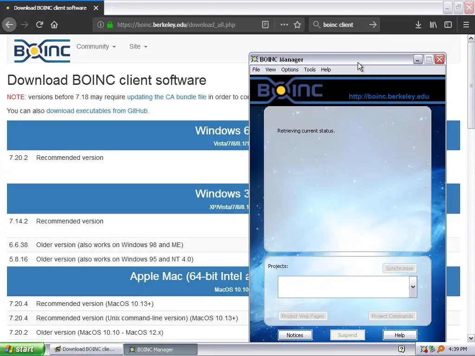Go back in Firefox browser

click(x=9, y=25)
